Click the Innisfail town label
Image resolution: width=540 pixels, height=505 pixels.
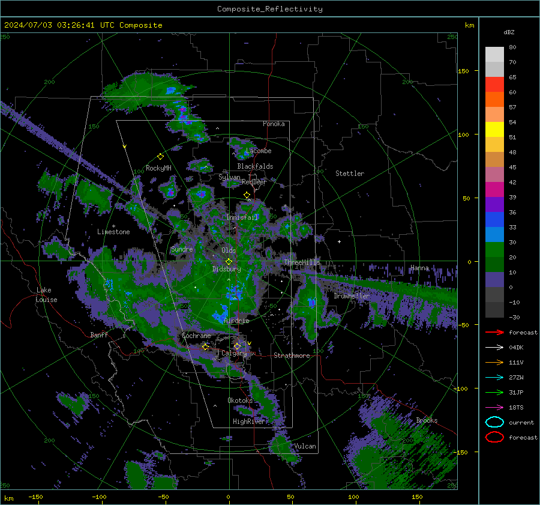point(242,217)
